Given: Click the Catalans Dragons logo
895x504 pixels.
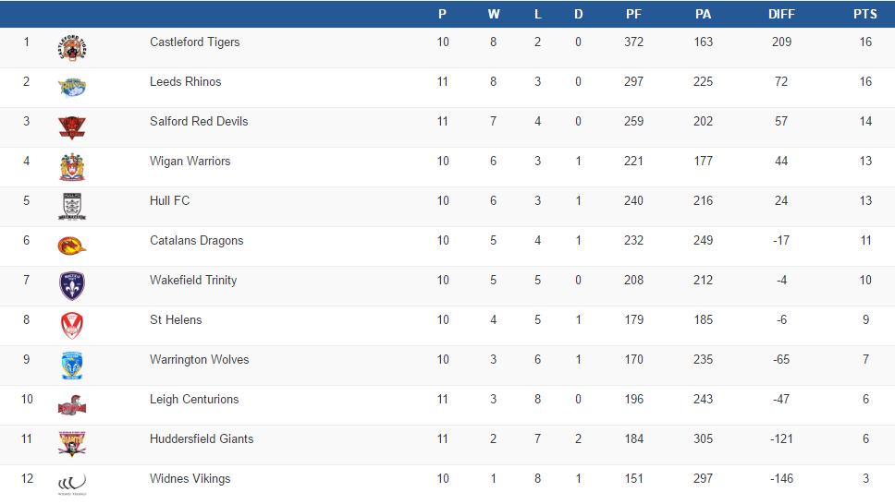Looking at the screenshot, I should coord(72,246).
